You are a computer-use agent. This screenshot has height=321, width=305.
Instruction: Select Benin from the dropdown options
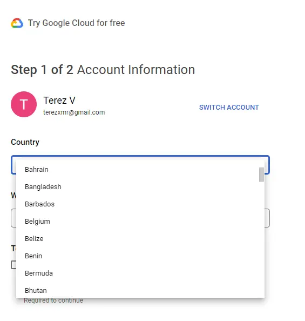pos(140,256)
